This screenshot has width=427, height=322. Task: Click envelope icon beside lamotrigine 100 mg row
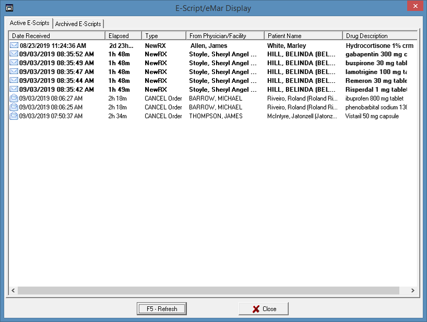(x=14, y=72)
